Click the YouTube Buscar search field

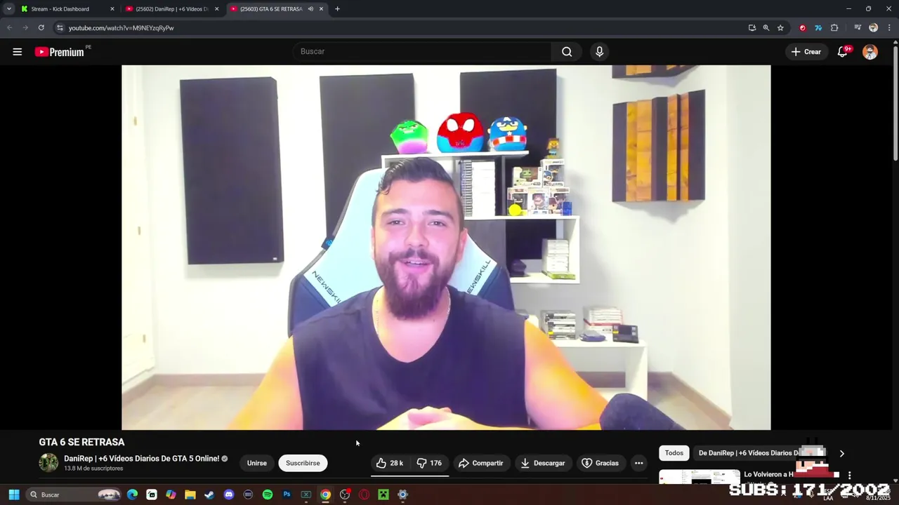[421, 51]
